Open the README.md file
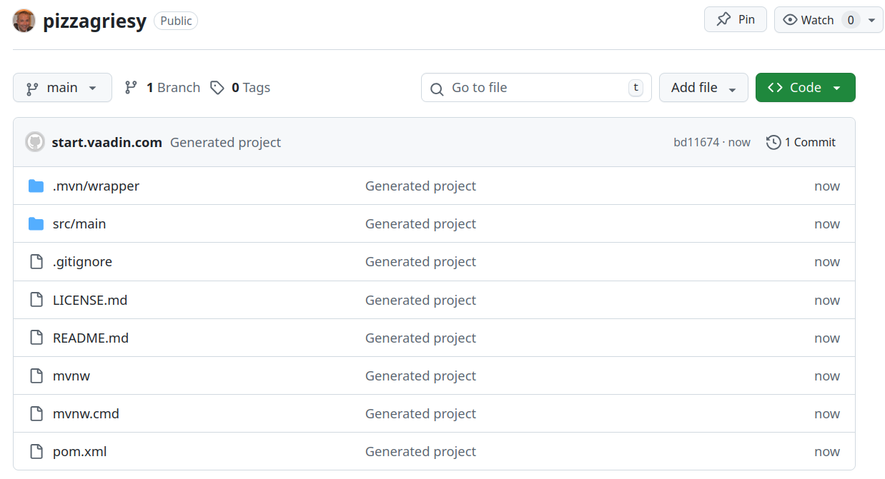This screenshot has height=479, width=885. point(91,338)
